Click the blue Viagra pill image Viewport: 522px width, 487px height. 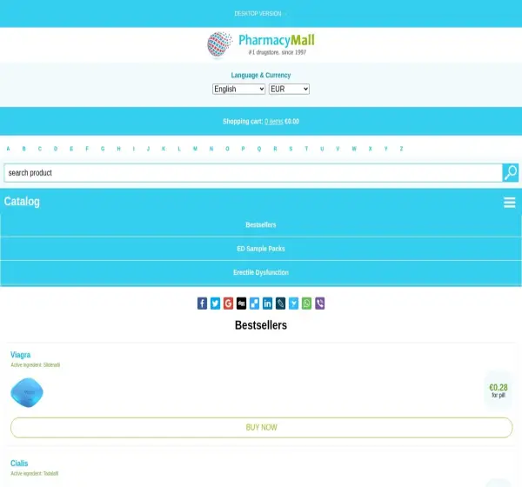tap(27, 392)
